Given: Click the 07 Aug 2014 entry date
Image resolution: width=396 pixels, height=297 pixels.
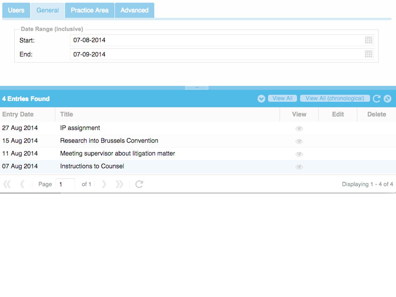Looking at the screenshot, I should click(20, 166).
